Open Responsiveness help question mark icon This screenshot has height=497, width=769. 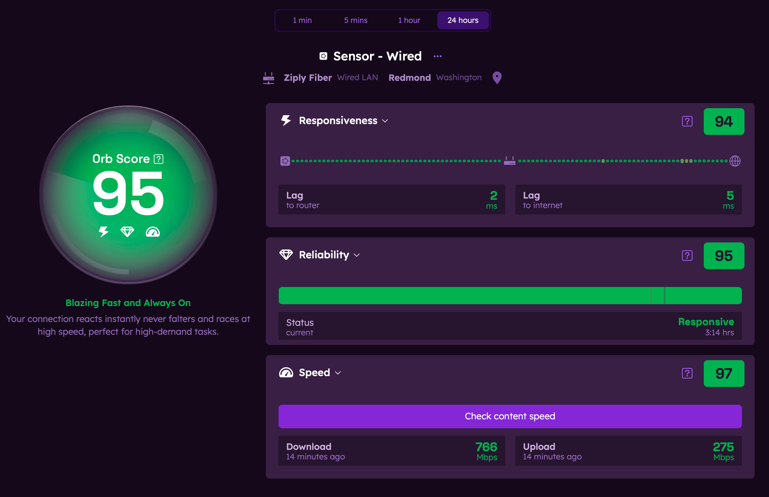[x=687, y=121]
